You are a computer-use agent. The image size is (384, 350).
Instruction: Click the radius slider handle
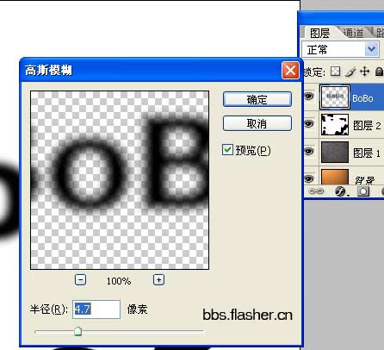pos(77,331)
